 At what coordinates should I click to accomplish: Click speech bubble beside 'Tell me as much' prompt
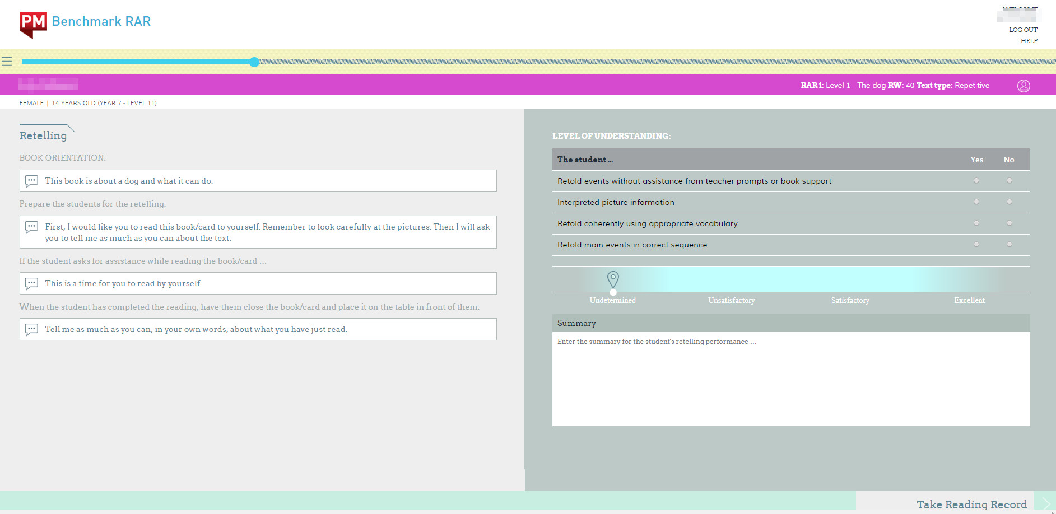click(32, 329)
